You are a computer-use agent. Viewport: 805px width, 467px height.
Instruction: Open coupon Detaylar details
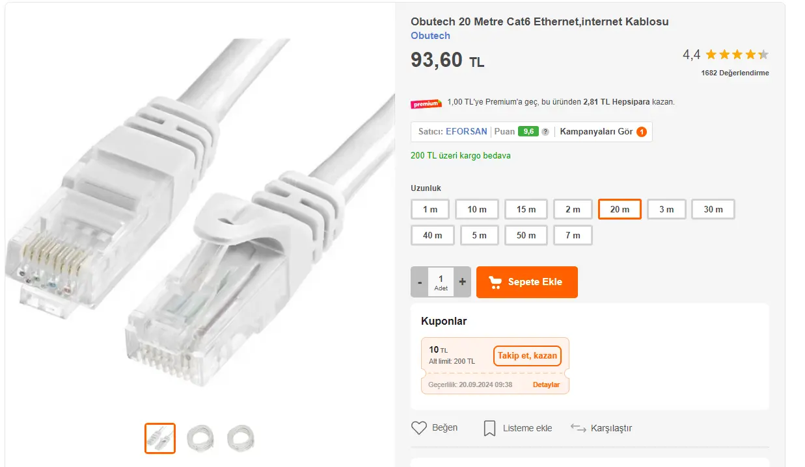[547, 385]
